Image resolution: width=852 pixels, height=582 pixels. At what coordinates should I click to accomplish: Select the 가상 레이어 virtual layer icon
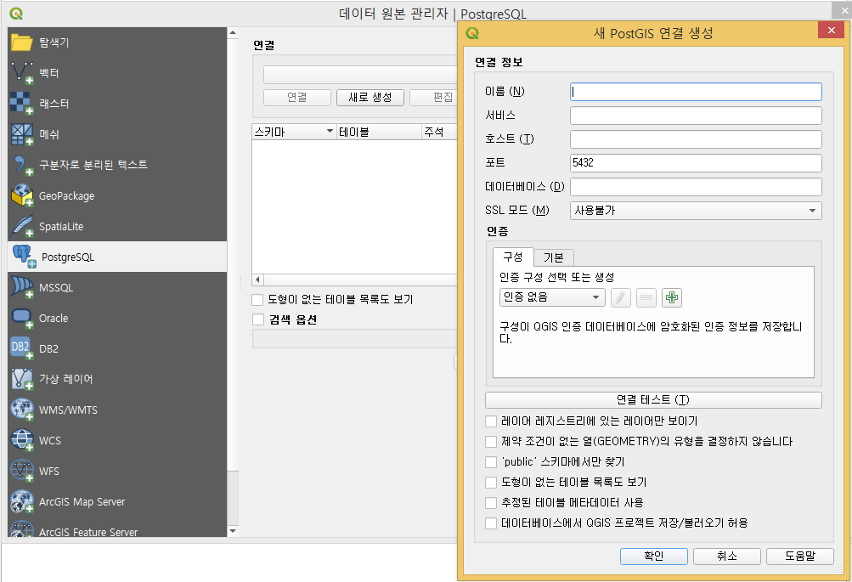tap(22, 379)
